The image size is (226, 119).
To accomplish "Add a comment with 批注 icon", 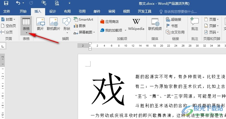I will [x=195, y=24].
